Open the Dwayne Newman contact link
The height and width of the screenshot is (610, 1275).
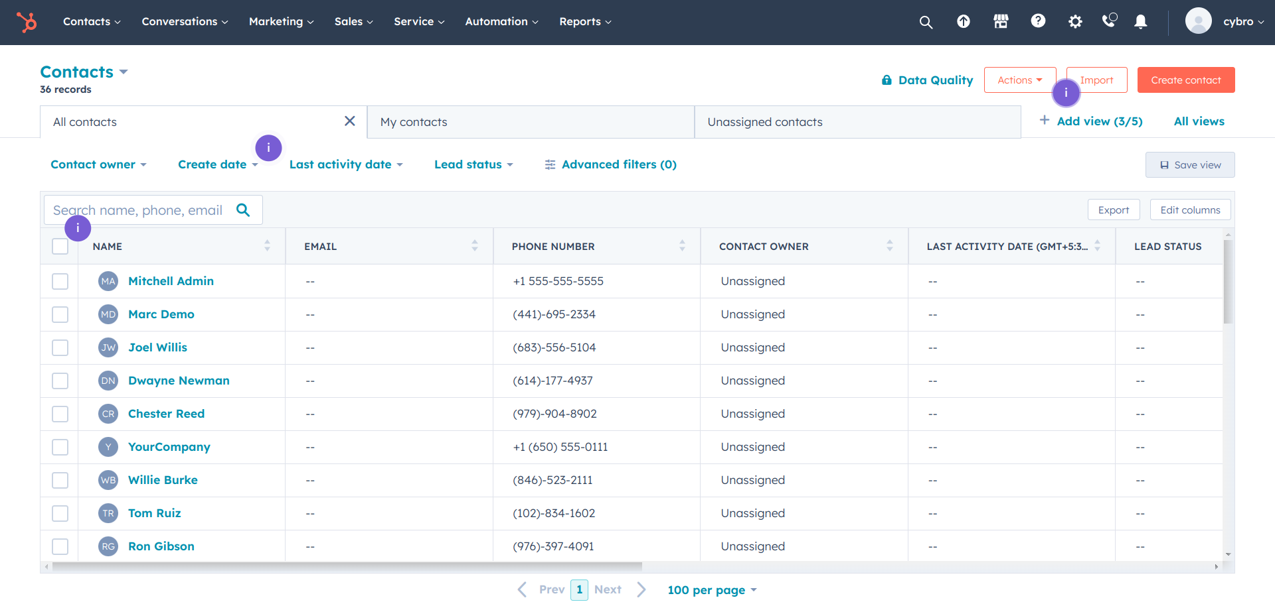coord(179,381)
